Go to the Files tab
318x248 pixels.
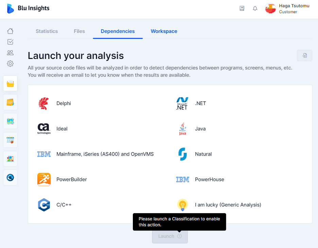(79, 31)
